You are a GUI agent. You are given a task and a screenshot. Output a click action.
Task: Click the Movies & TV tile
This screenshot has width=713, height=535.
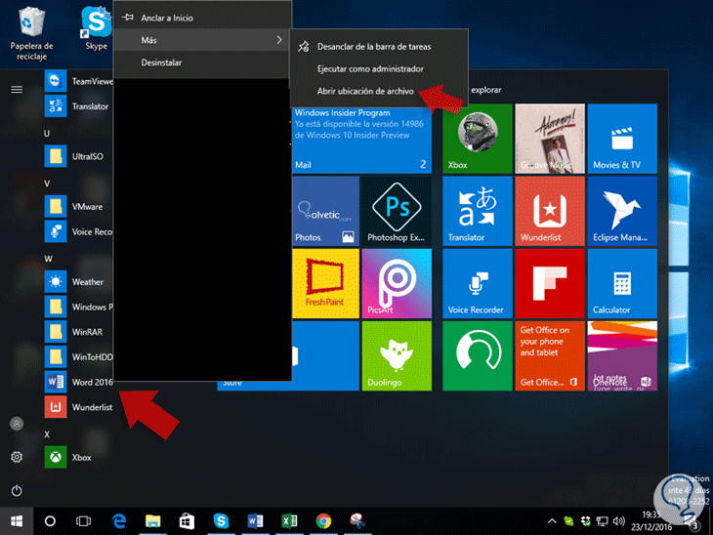[622, 139]
